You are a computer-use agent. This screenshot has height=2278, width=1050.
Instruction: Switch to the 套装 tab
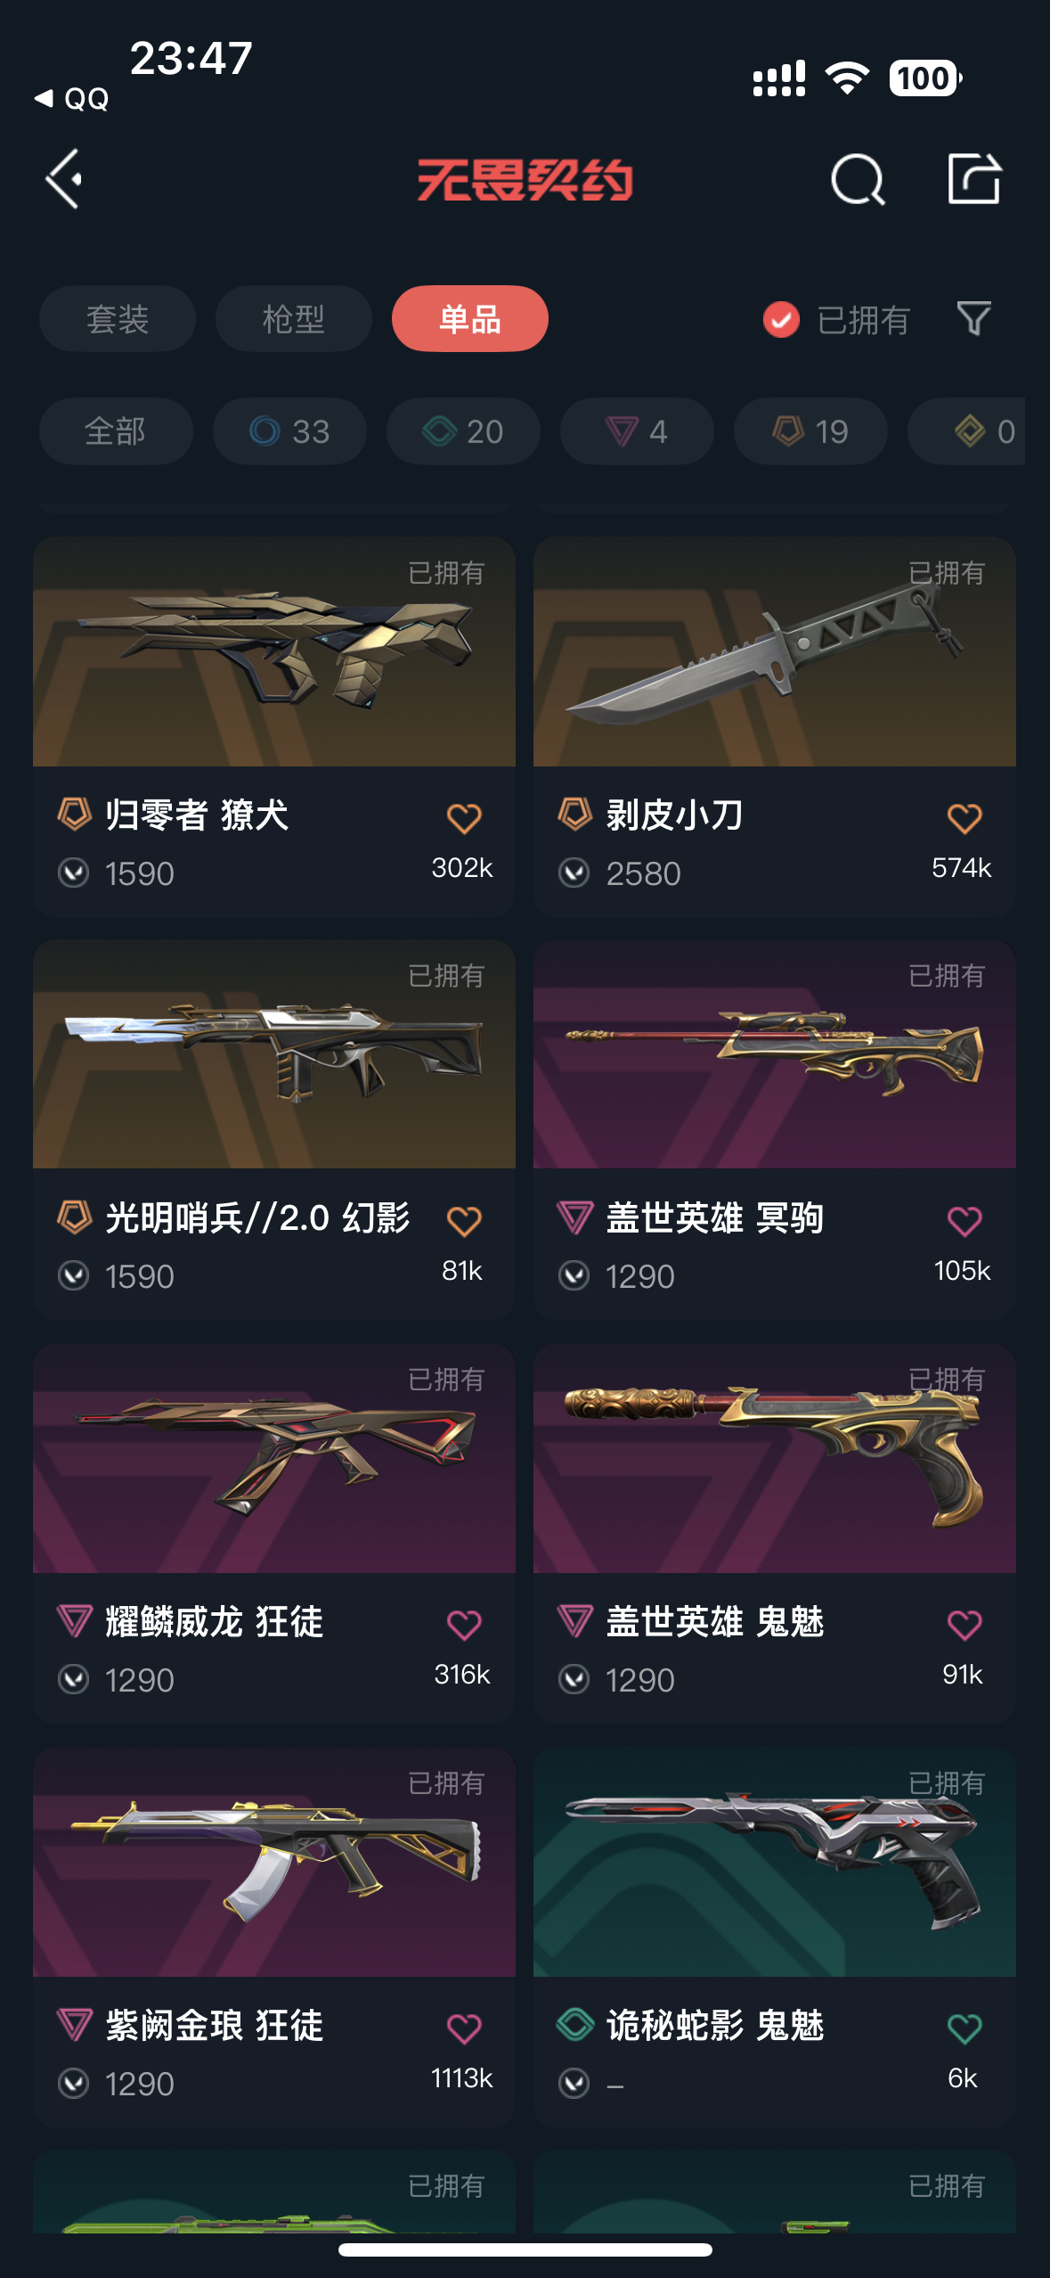118,318
